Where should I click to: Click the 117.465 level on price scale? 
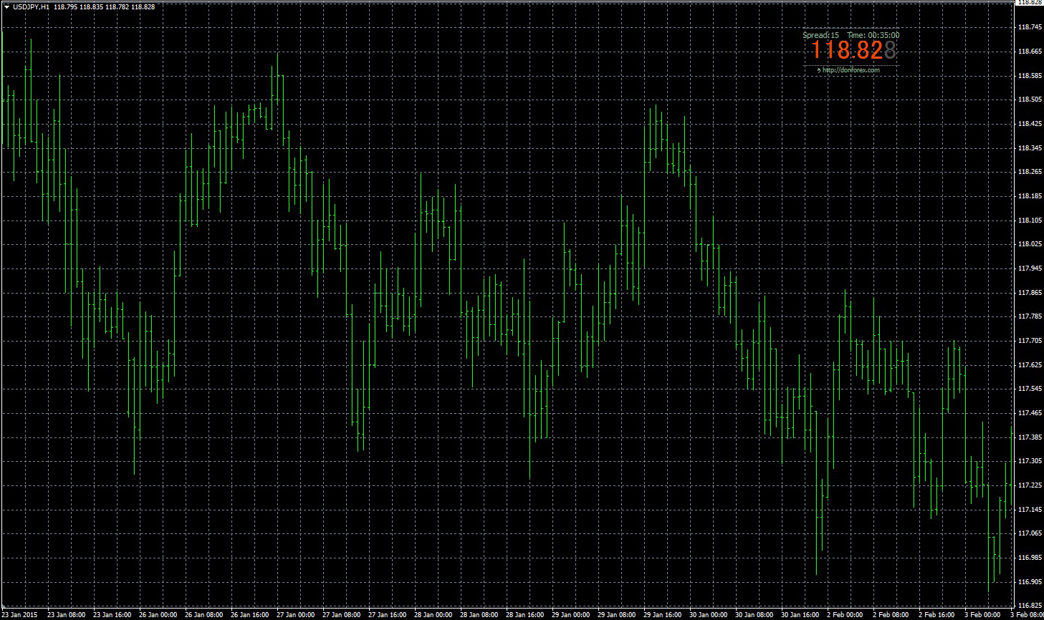pyautogui.click(x=1029, y=413)
